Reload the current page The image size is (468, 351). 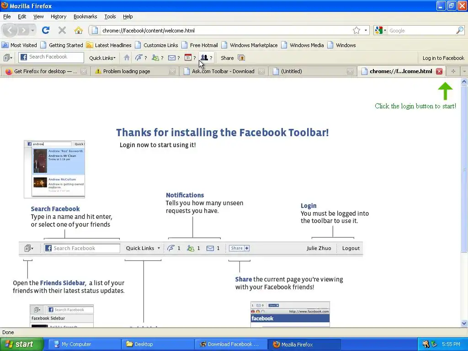tap(46, 30)
